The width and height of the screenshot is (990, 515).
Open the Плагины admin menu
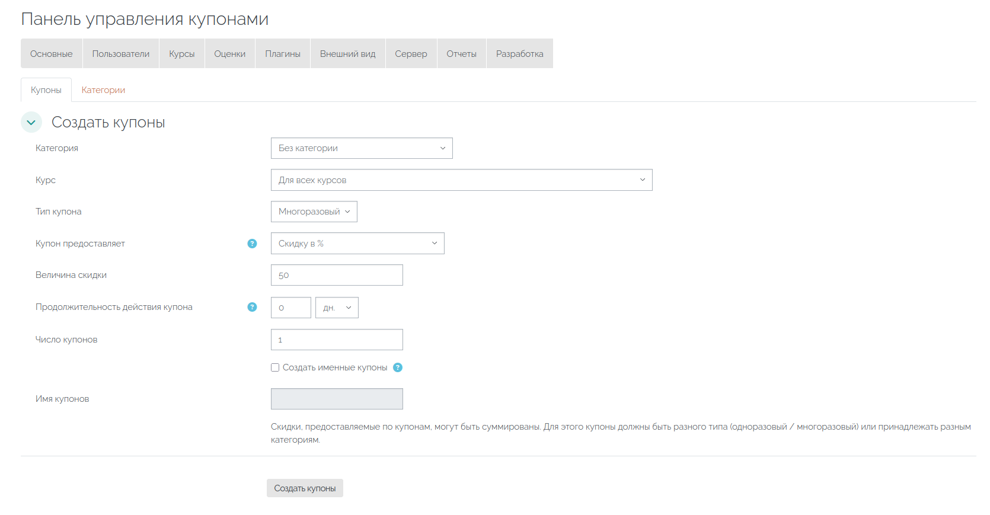(x=283, y=53)
